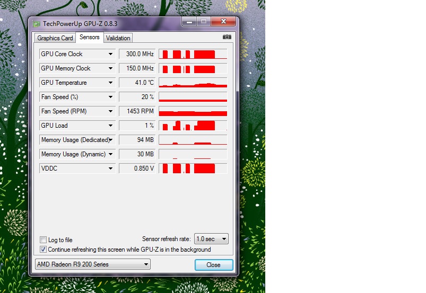Select the Sensors tab
The width and height of the screenshot is (426, 293).
tap(89, 37)
